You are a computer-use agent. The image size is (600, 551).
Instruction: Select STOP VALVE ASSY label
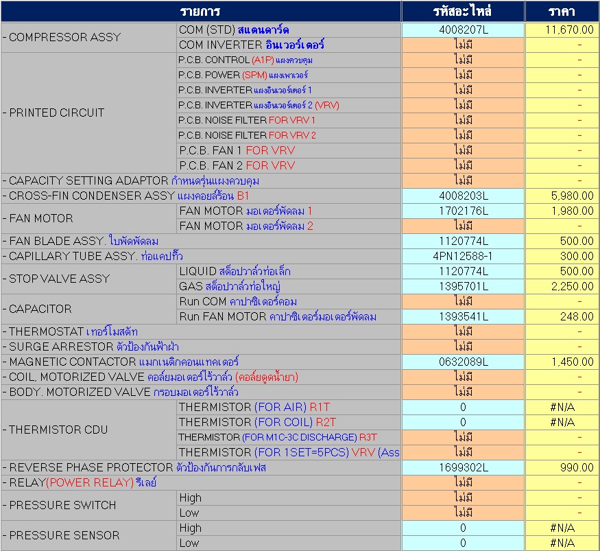coord(88,279)
